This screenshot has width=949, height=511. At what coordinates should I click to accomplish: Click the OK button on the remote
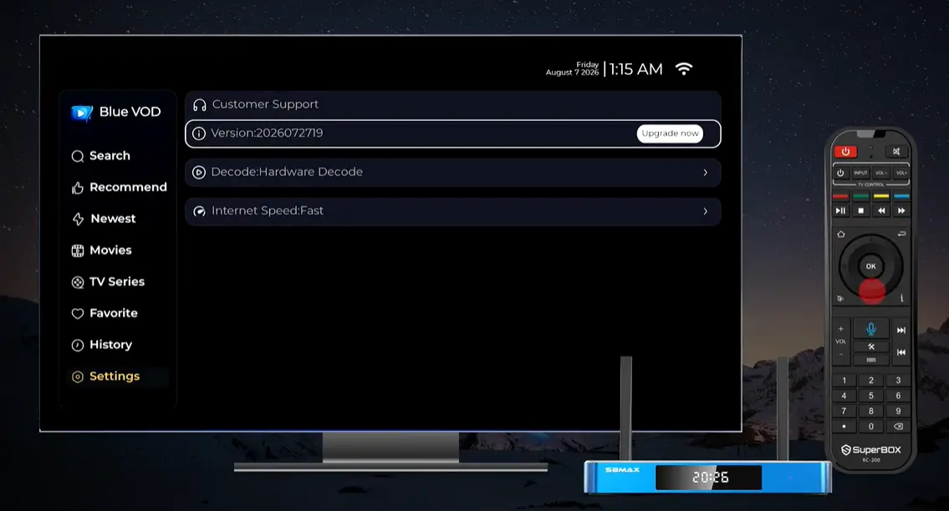(871, 266)
